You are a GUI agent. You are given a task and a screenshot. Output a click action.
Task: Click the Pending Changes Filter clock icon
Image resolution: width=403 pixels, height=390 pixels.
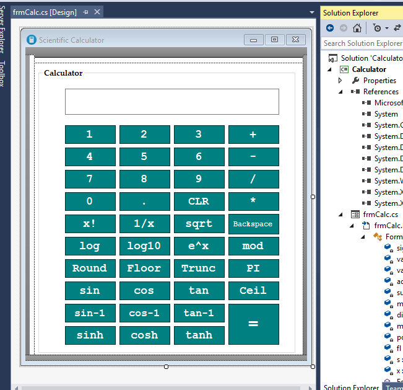coord(377,28)
